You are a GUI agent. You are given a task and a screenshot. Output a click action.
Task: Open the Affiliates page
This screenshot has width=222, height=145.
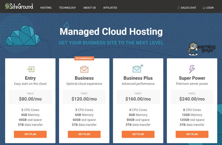(110, 8)
